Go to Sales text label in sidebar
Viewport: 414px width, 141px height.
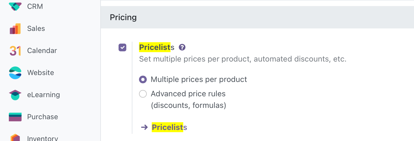(x=36, y=28)
